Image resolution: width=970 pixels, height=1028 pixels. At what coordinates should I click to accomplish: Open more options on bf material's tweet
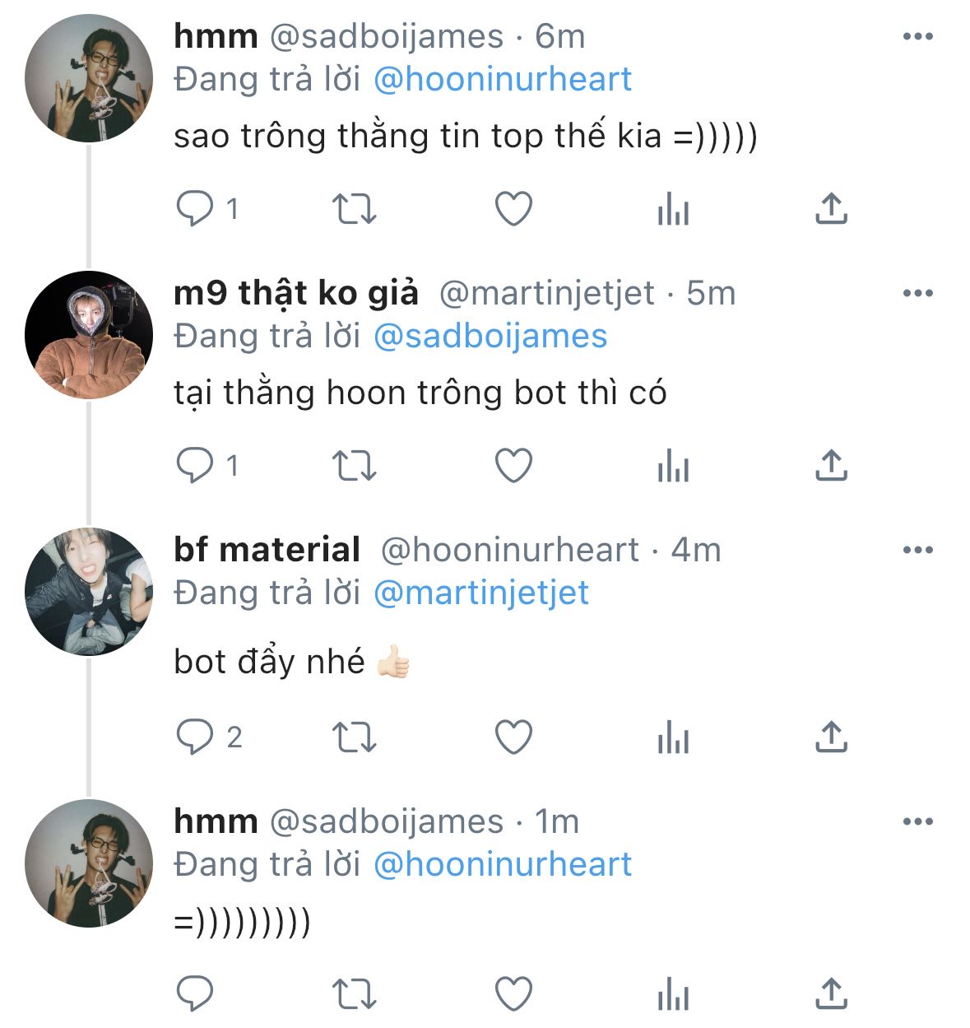coord(917,550)
